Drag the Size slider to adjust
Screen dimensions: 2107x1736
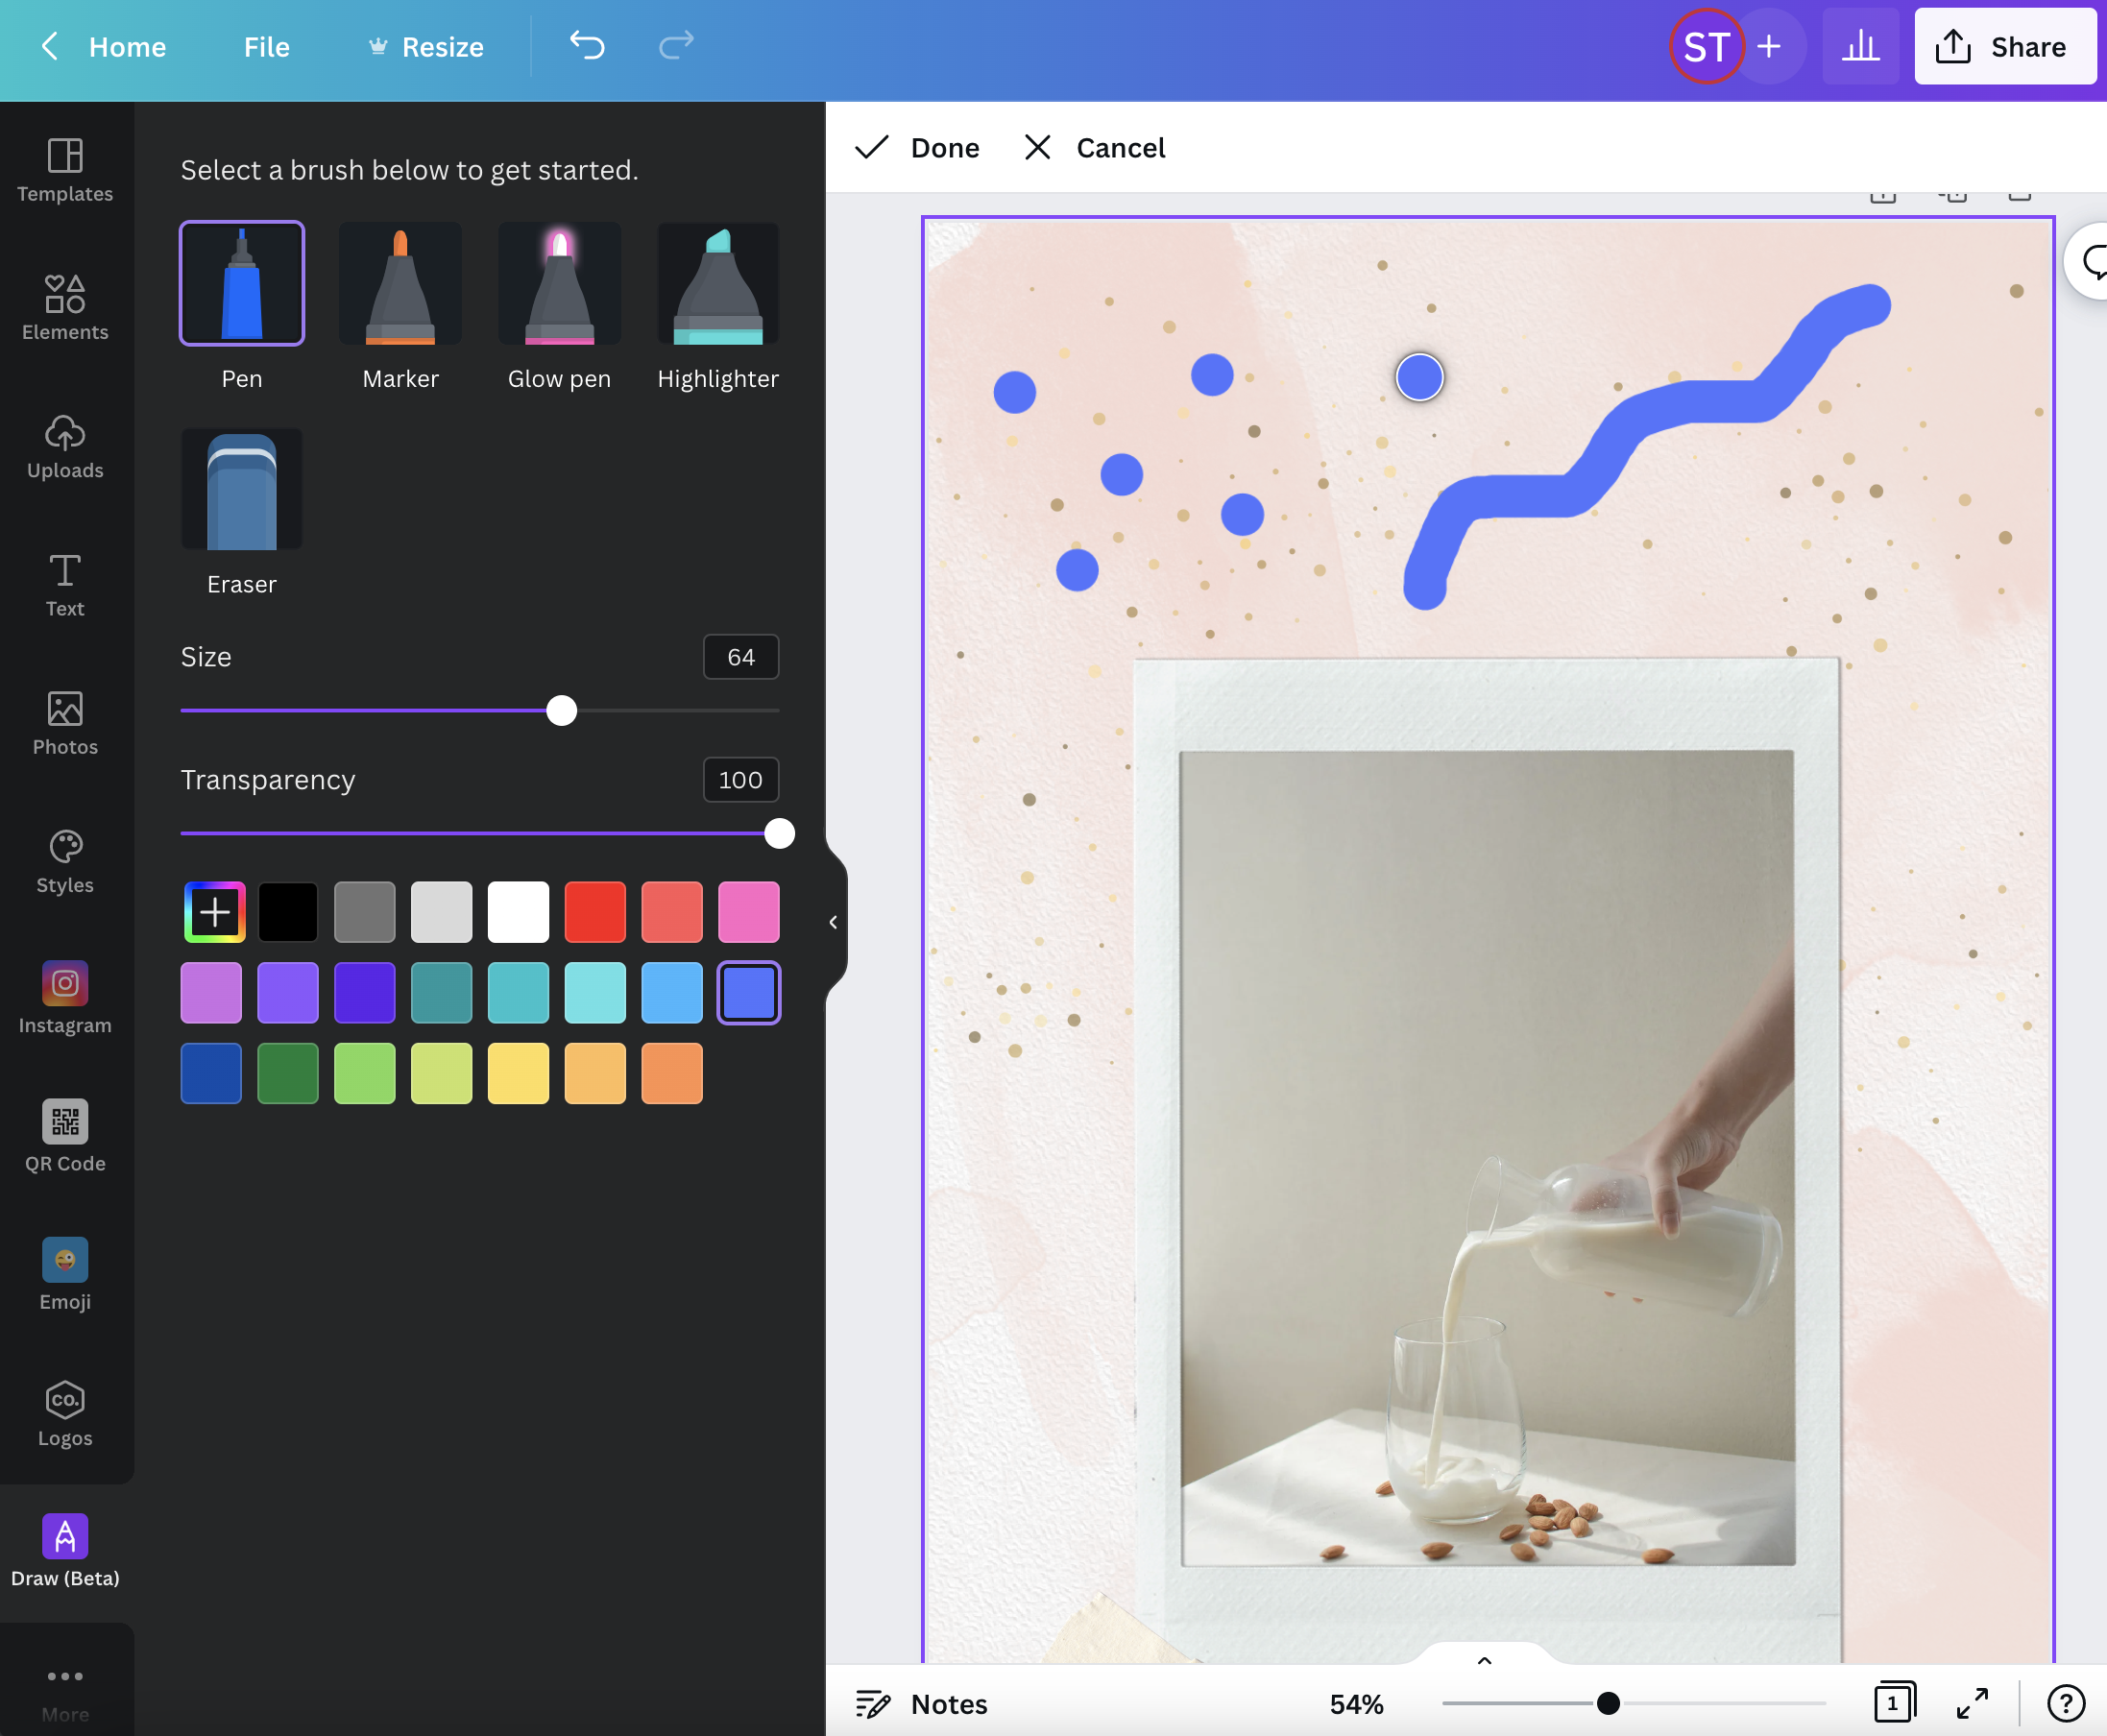tap(562, 711)
